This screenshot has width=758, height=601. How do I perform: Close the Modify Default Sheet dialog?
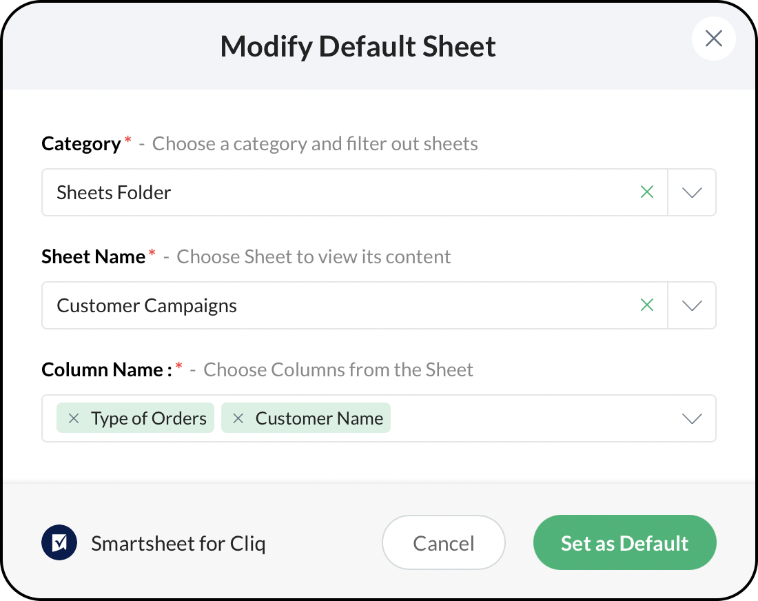click(x=713, y=39)
